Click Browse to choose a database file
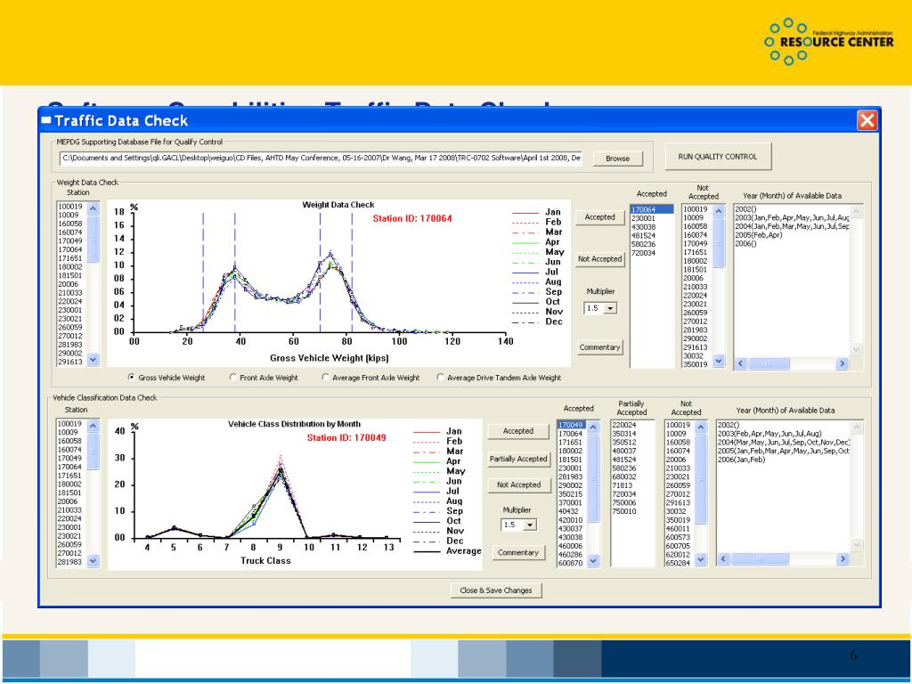The image size is (912, 684). 618,157
